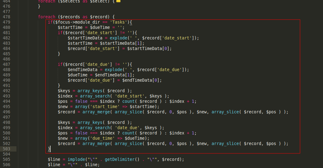Click line number 487 in the gutter

(7, 65)
